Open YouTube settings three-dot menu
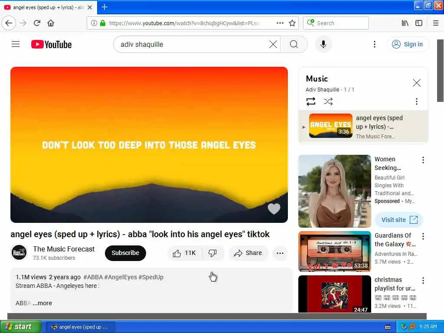The image size is (444, 333). 375,44
